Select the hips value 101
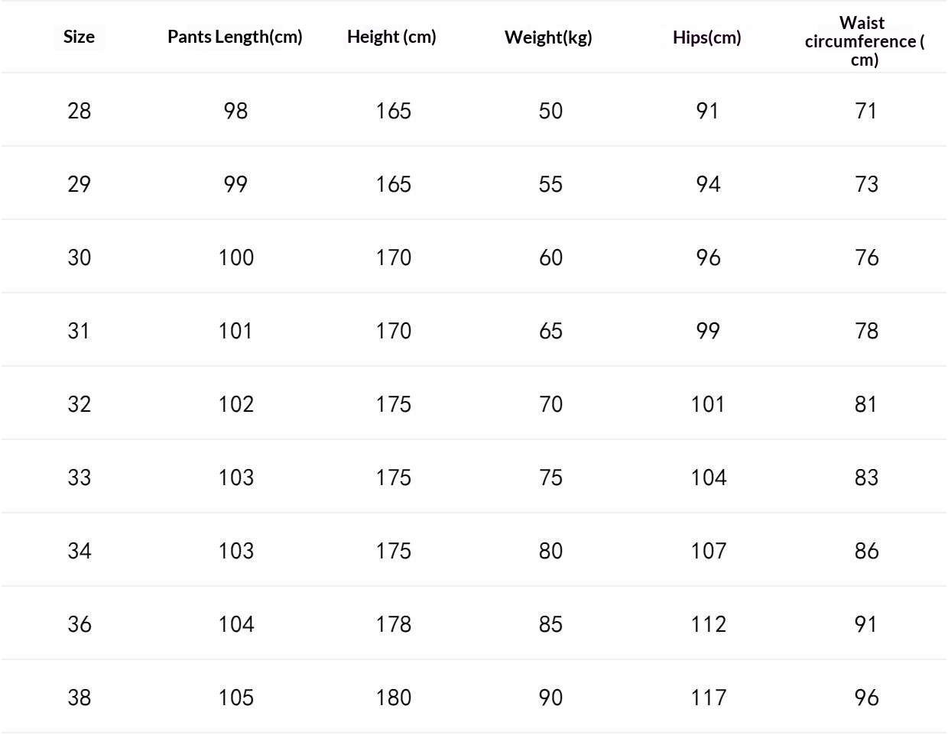The image size is (948, 738). (707, 404)
